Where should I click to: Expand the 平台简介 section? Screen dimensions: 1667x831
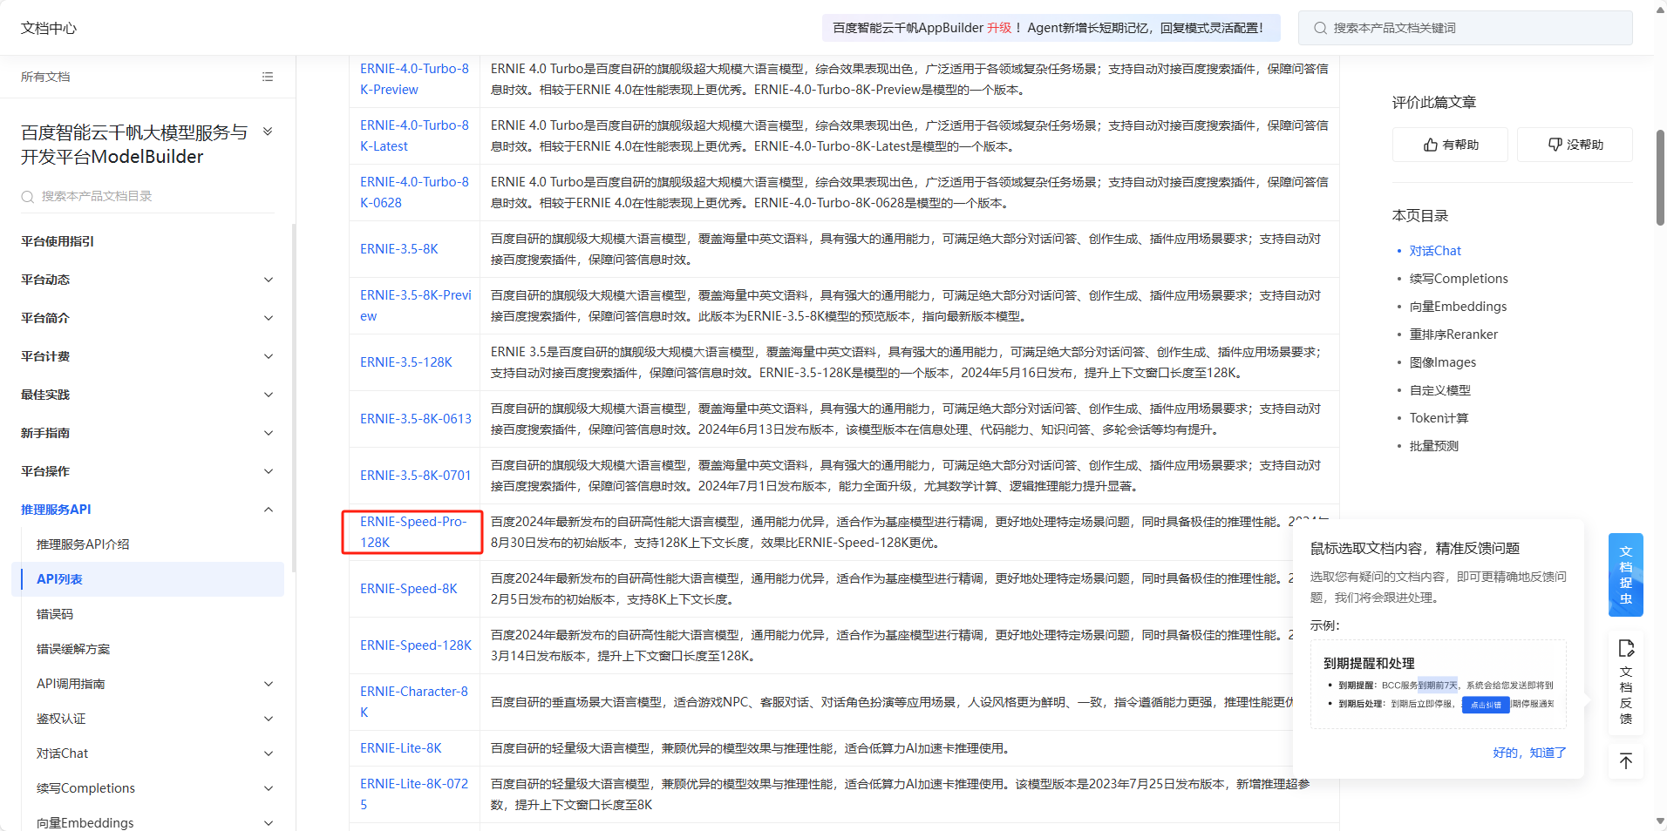tap(269, 318)
